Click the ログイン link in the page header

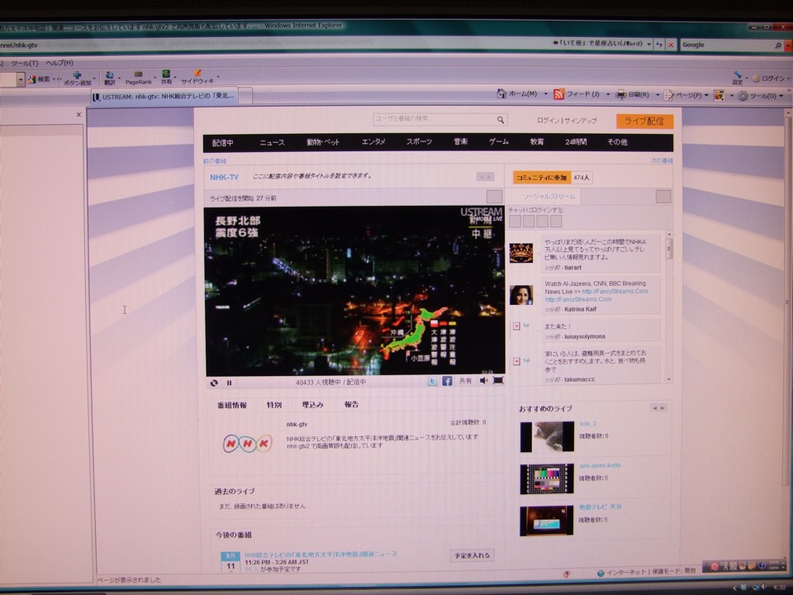click(x=548, y=121)
